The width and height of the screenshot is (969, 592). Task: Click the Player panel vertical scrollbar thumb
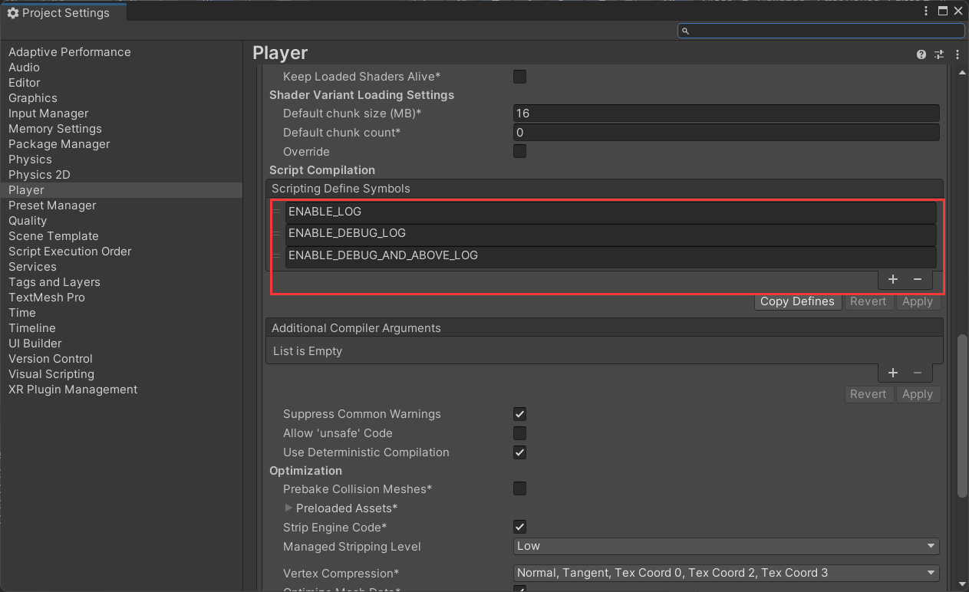point(962,415)
